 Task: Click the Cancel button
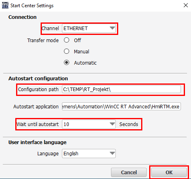tap(129, 172)
